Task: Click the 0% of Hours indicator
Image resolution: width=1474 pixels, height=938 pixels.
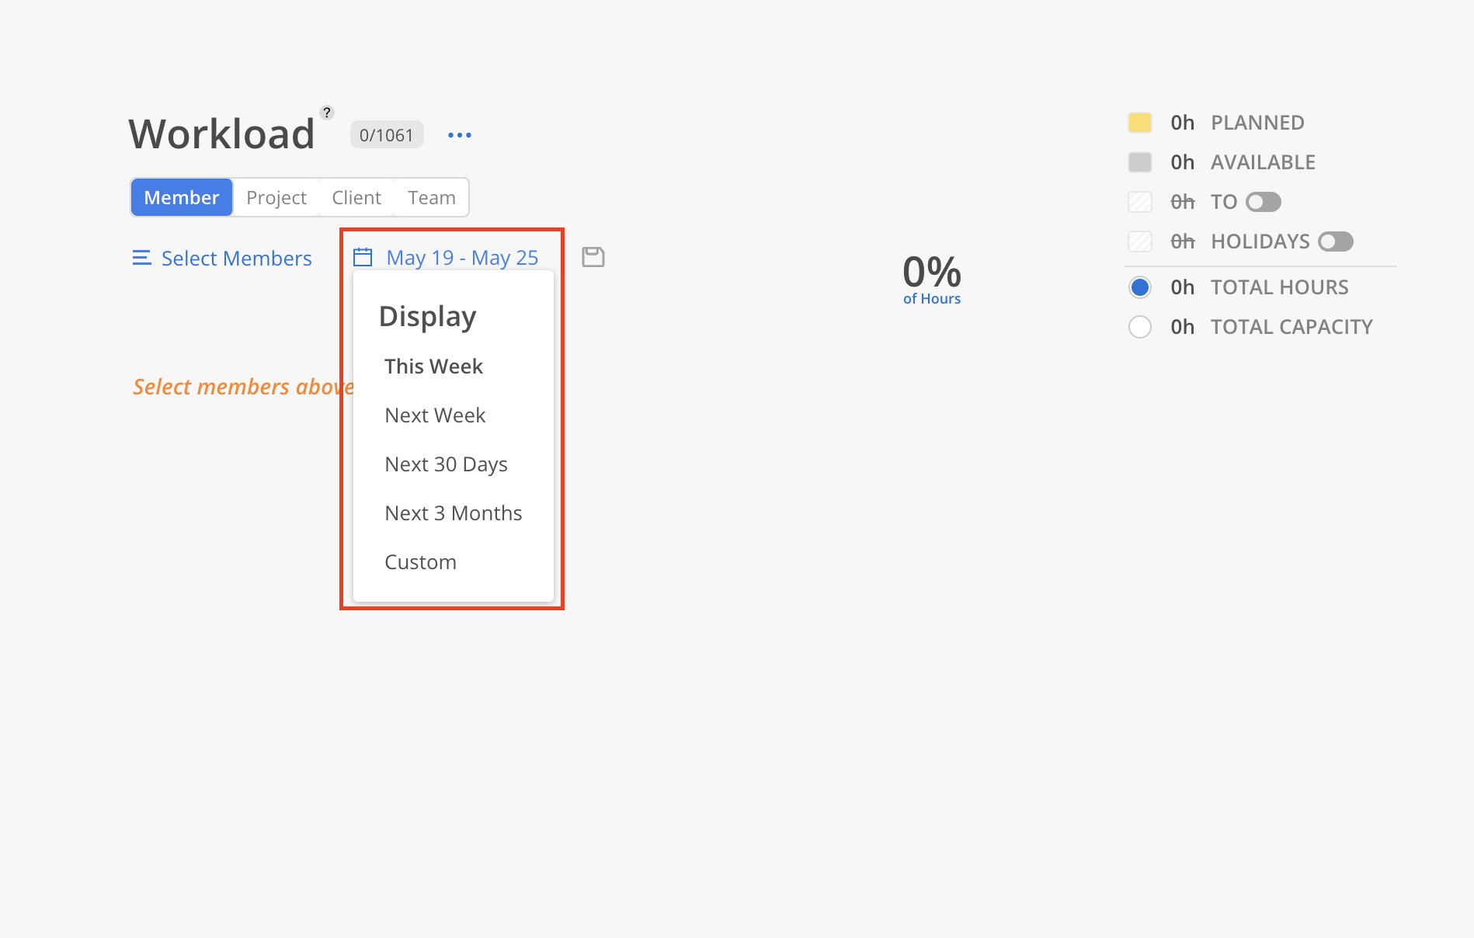Action: coord(931,278)
